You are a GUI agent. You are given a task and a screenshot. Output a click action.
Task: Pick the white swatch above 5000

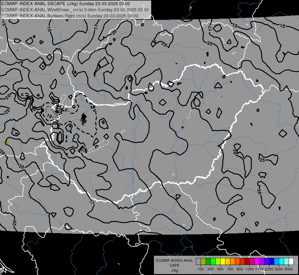pyautogui.click(x=291, y=262)
